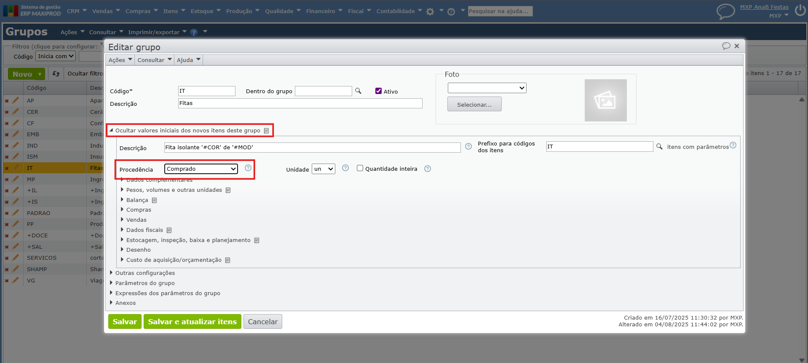This screenshot has width=808, height=363.
Task: Toggle the Ativo checkbox
Action: tap(378, 91)
